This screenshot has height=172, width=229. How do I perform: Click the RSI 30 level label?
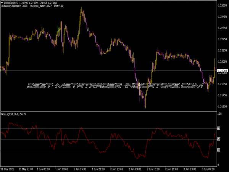tap(218, 150)
